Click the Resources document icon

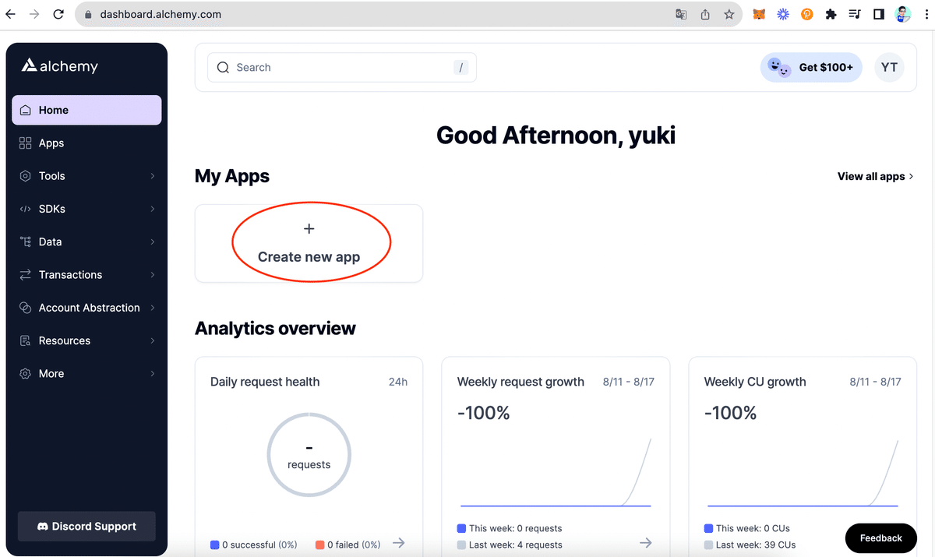(x=26, y=340)
